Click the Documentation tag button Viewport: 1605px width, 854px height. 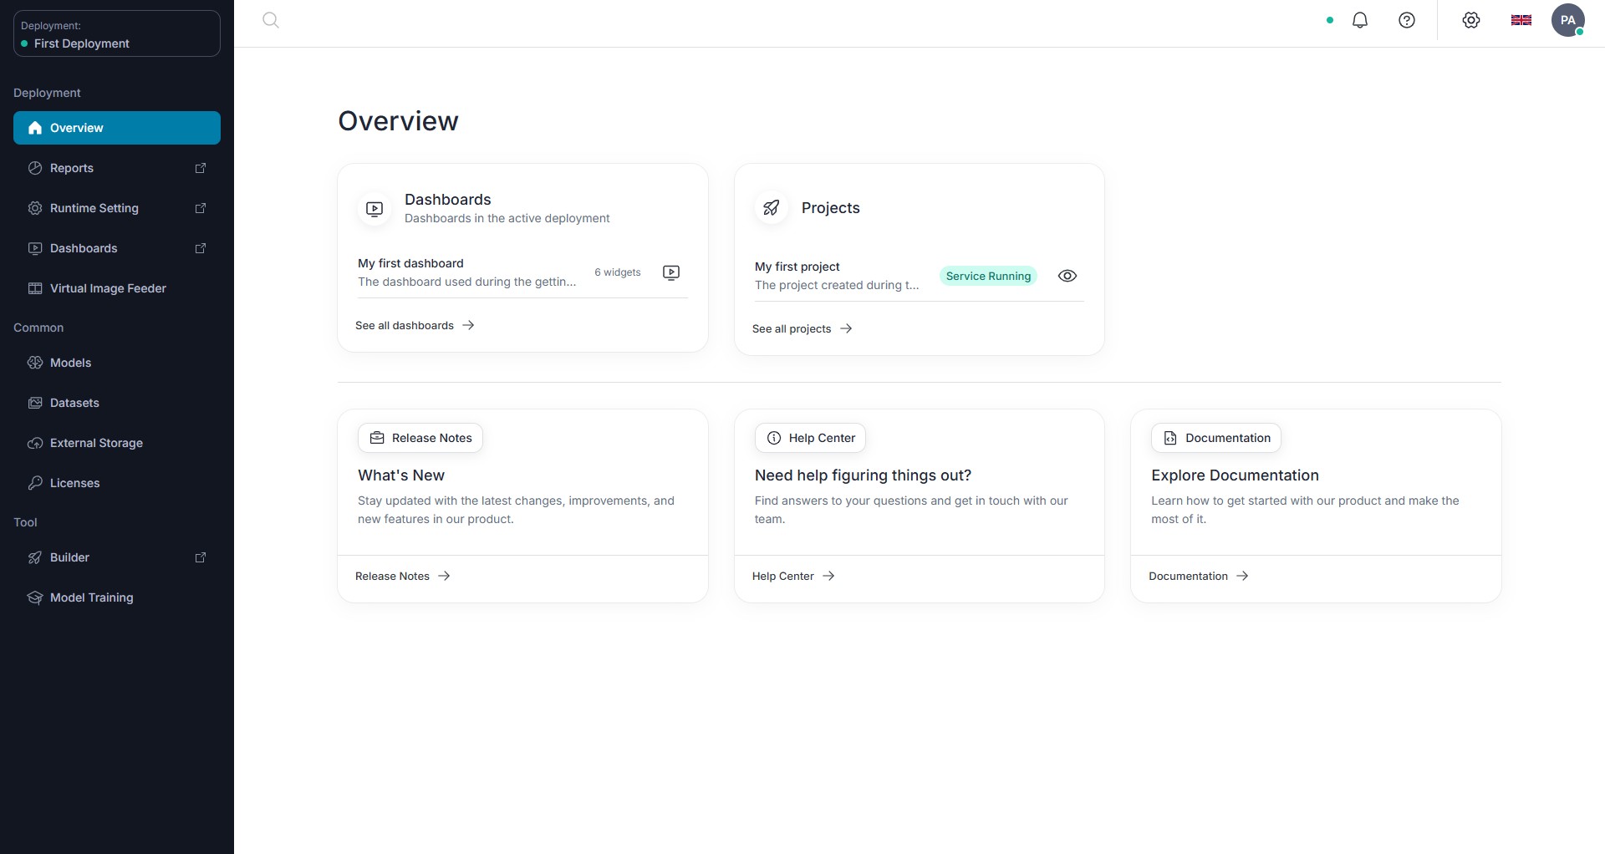pos(1216,438)
